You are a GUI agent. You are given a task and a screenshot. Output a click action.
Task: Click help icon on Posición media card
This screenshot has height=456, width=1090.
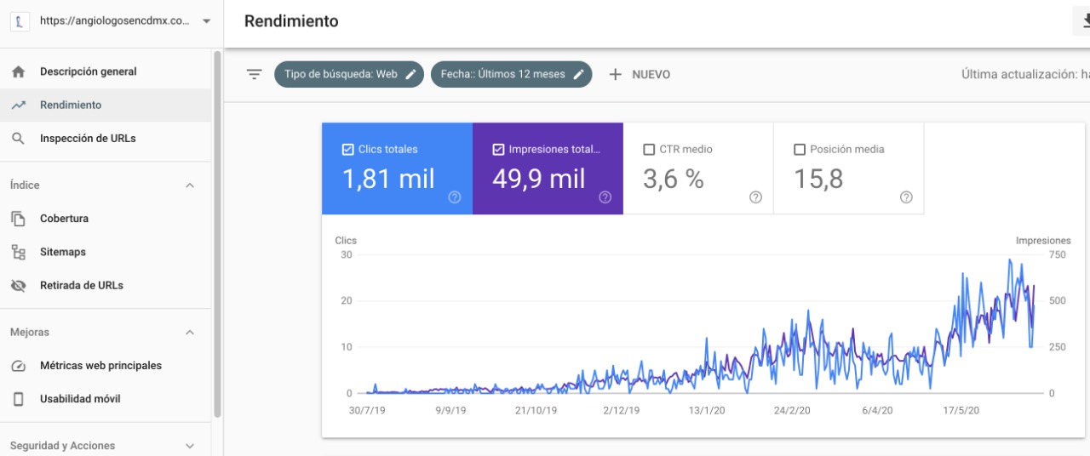tap(906, 197)
